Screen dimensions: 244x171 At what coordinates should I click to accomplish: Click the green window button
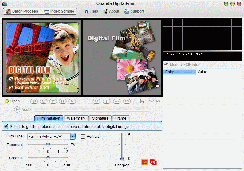click(x=226, y=4)
